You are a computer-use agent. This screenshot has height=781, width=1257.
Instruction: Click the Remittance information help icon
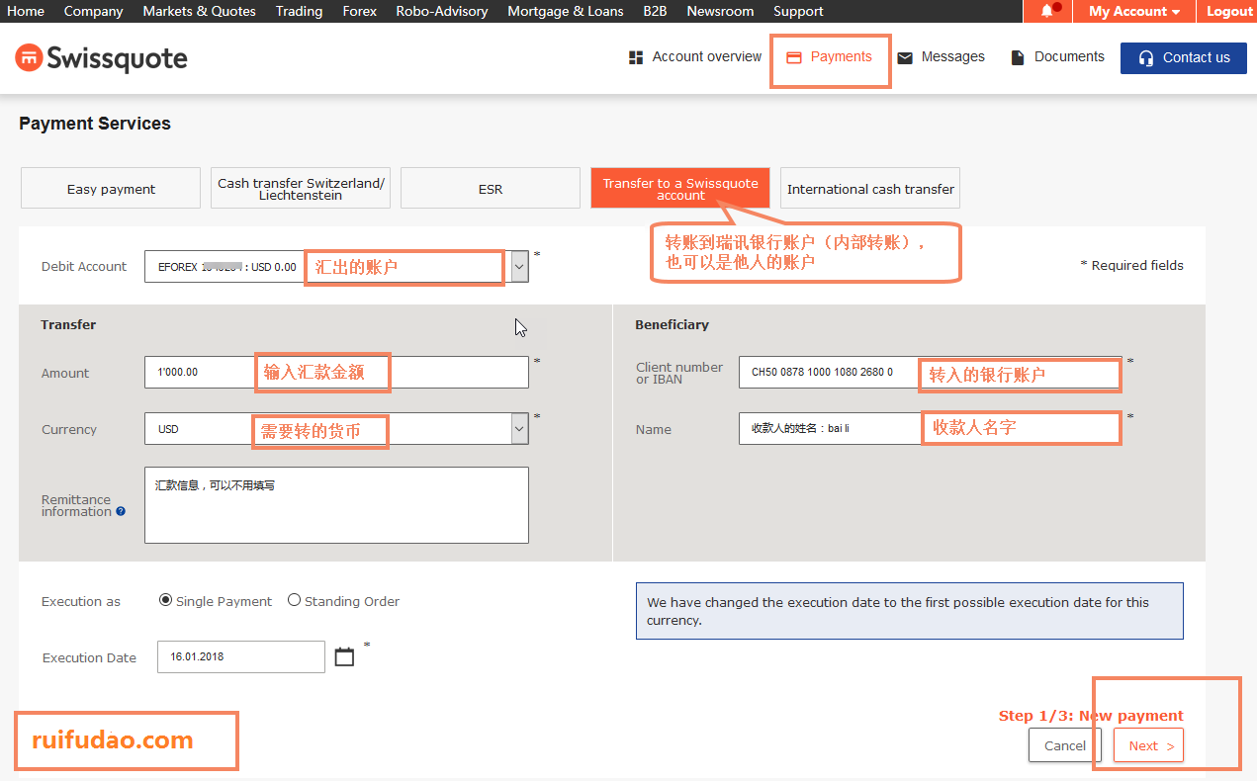(x=121, y=512)
